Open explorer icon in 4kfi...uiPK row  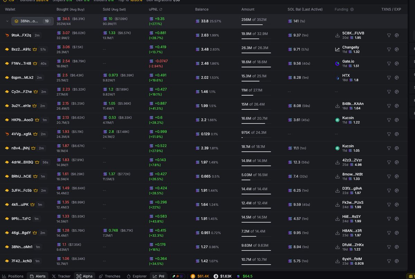coord(397,205)
